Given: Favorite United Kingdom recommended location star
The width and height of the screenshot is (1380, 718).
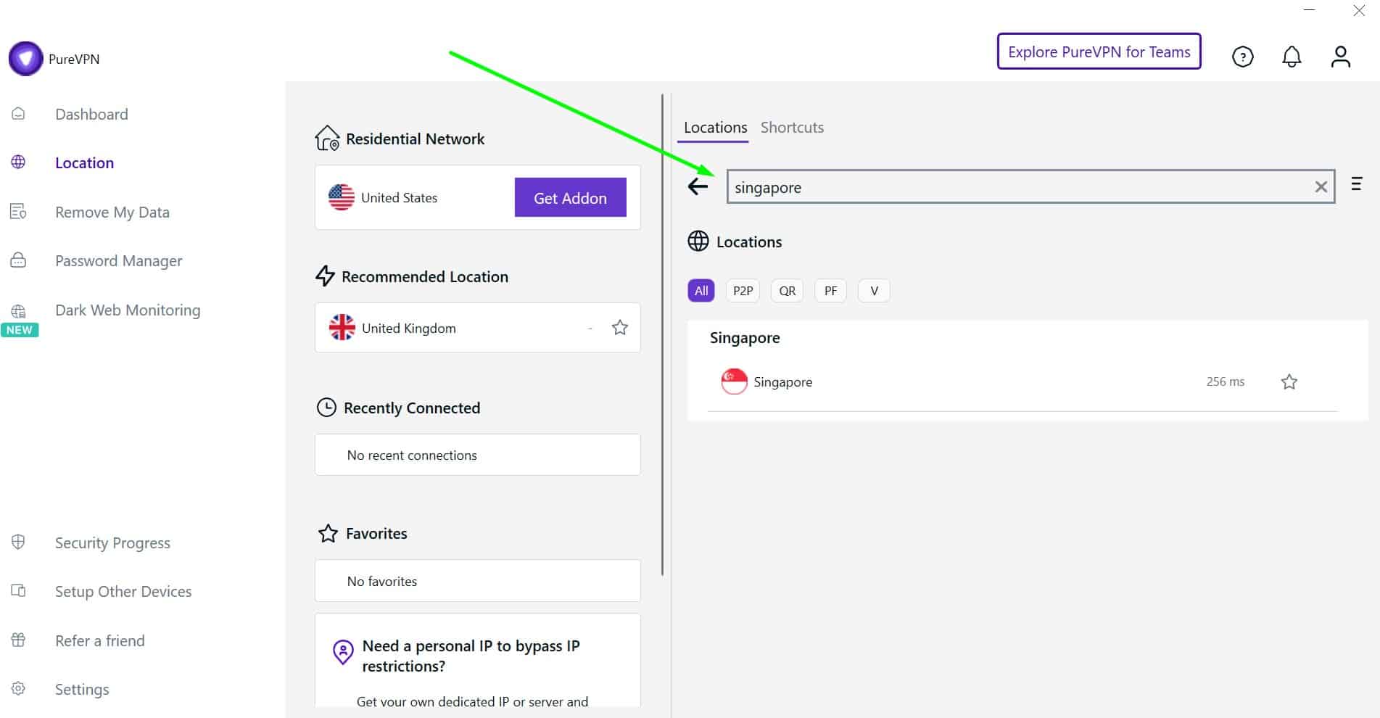Looking at the screenshot, I should click(x=619, y=328).
